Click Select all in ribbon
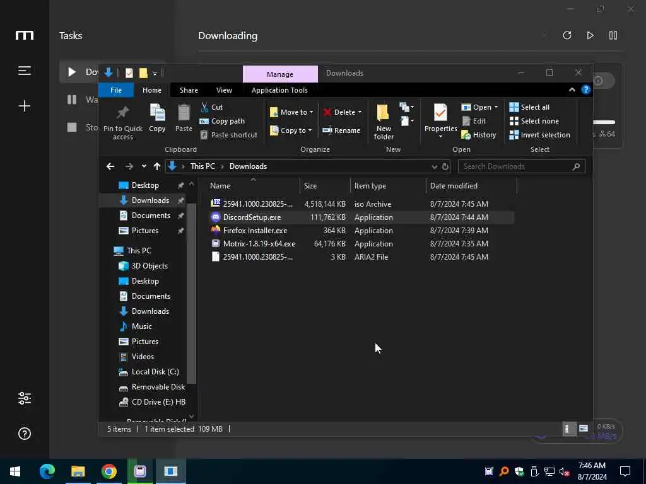646x484 pixels. click(529, 107)
